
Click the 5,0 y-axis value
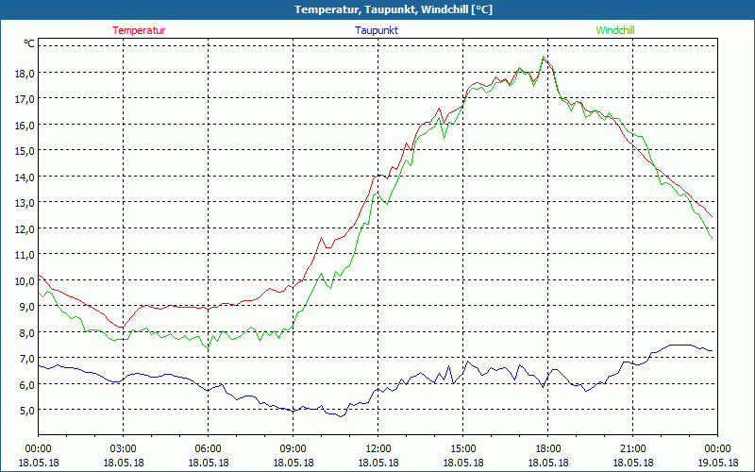(27, 412)
